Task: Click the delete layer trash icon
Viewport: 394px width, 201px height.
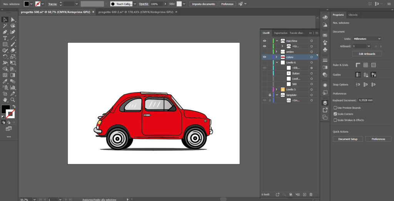Action: pos(311,194)
